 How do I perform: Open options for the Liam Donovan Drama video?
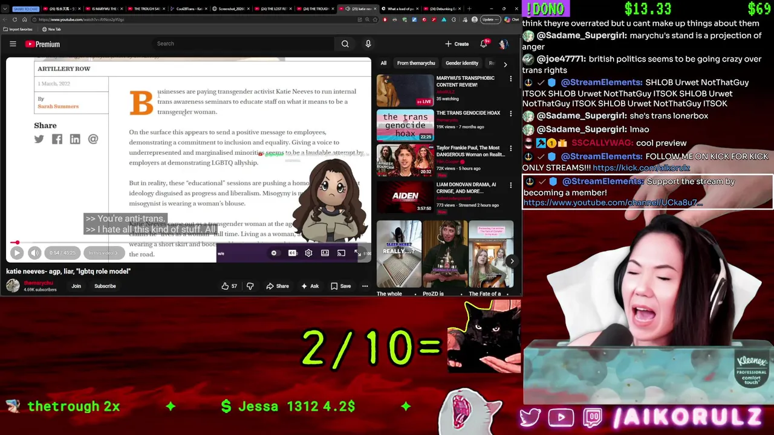[x=510, y=185]
